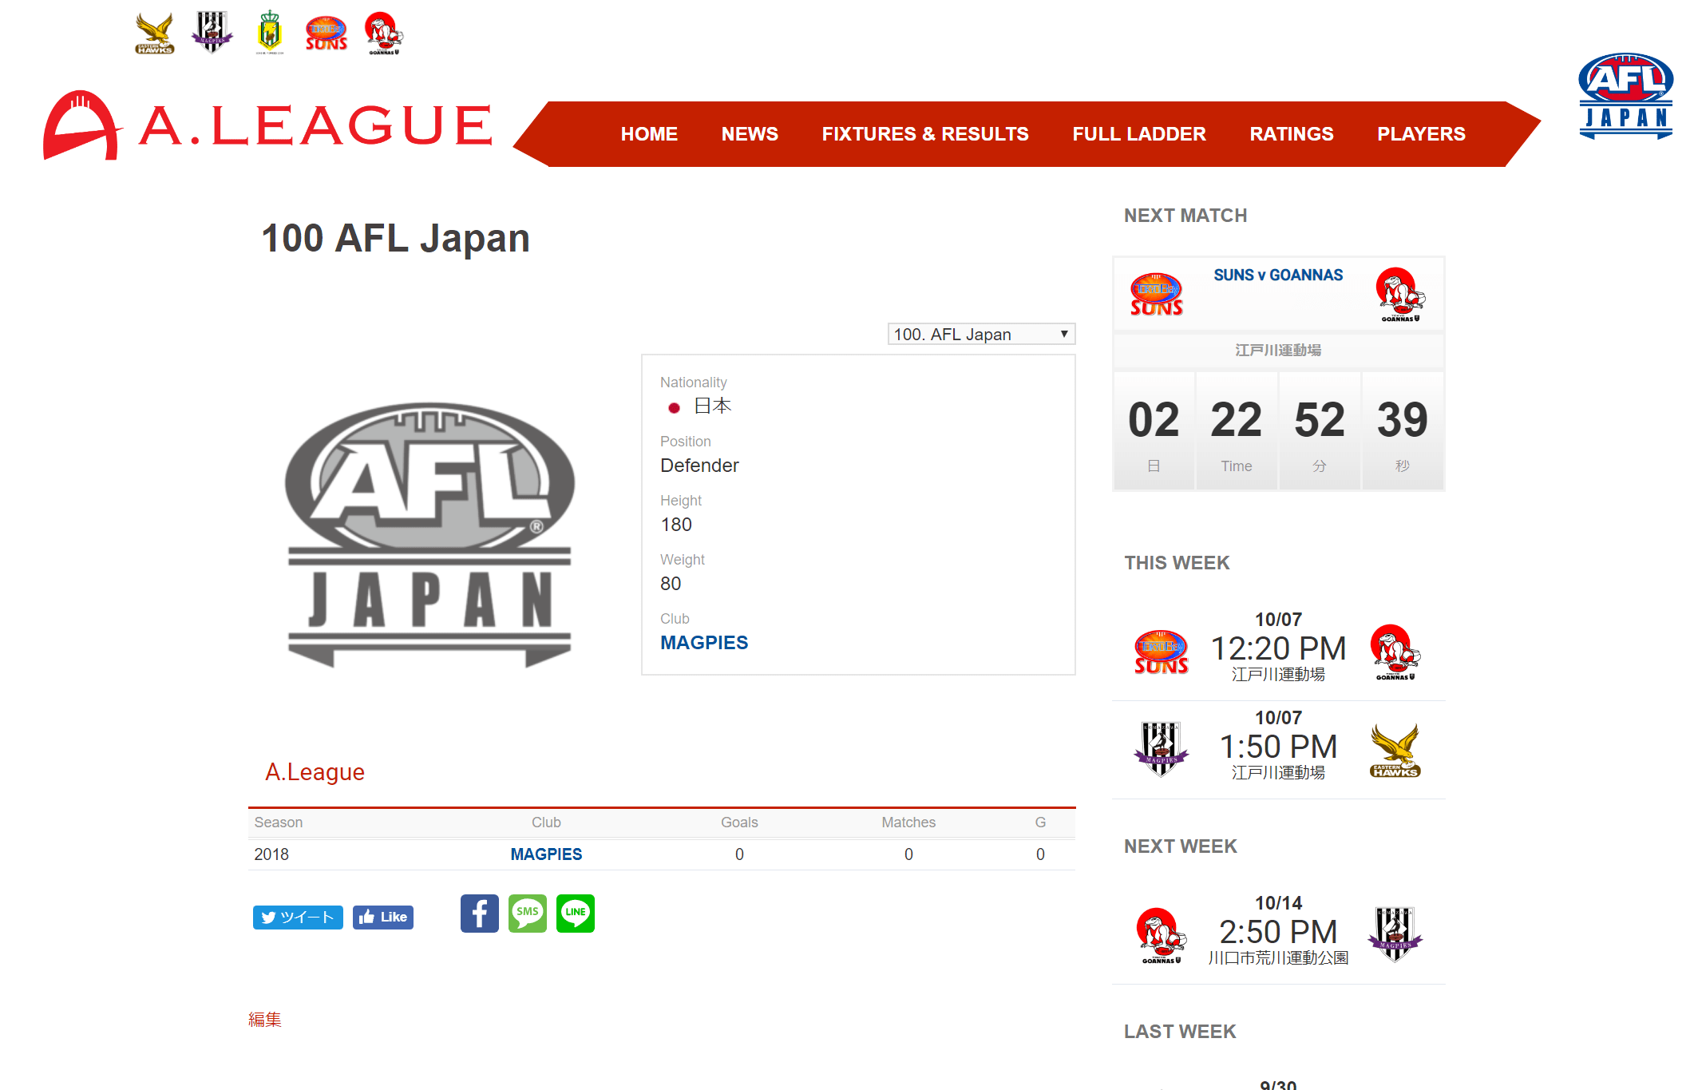Viewport: 1690px width, 1090px height.
Task: Click the Club column header in table
Action: point(546,822)
